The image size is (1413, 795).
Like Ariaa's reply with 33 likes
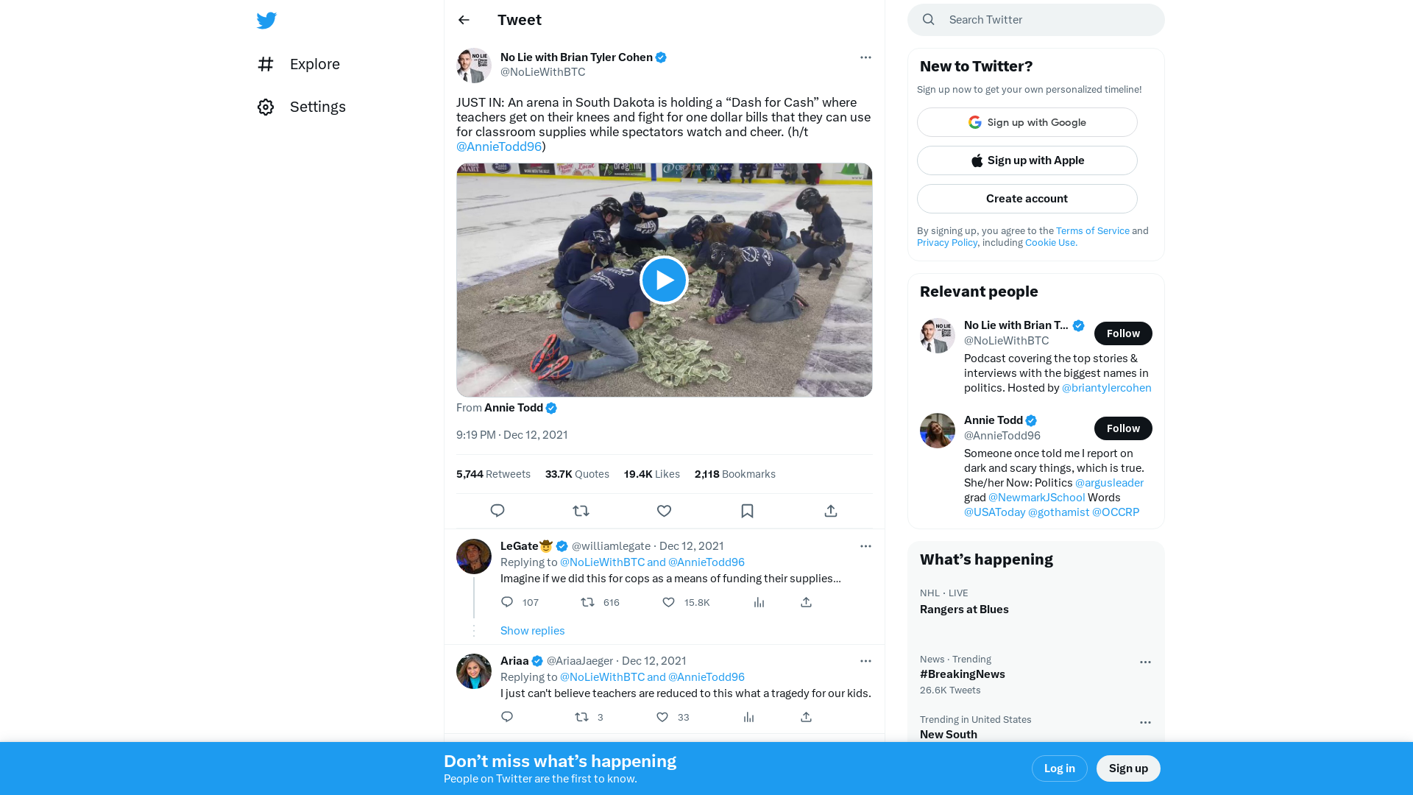click(662, 717)
